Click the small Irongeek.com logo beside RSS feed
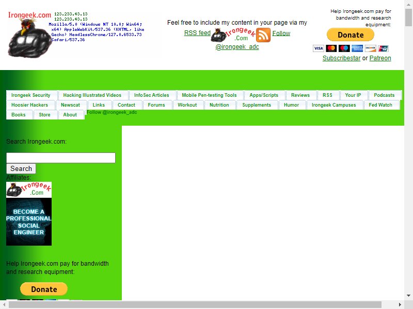Image resolution: width=413 pixels, height=309 pixels. click(233, 35)
